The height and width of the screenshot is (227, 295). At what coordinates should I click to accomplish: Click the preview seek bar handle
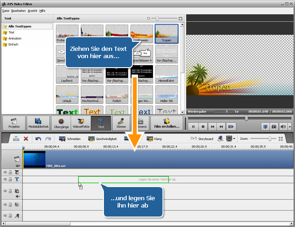click(x=246, y=118)
